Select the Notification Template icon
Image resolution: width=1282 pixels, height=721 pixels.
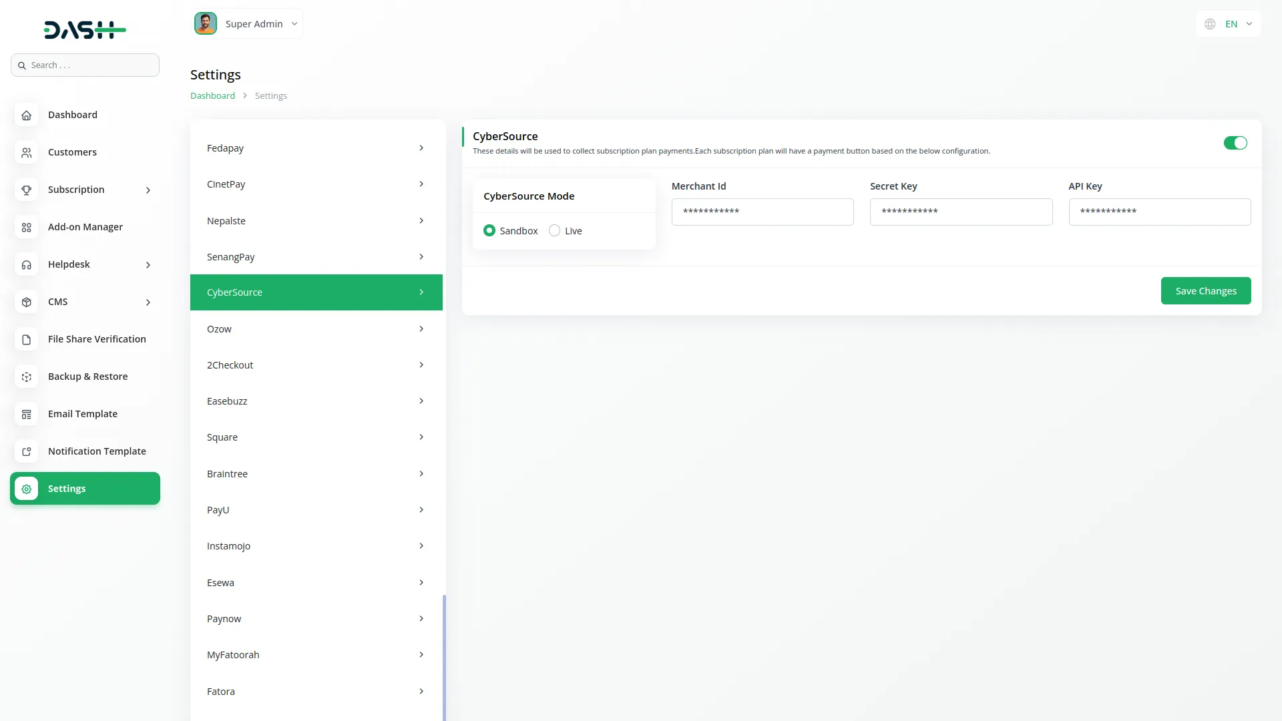(26, 451)
